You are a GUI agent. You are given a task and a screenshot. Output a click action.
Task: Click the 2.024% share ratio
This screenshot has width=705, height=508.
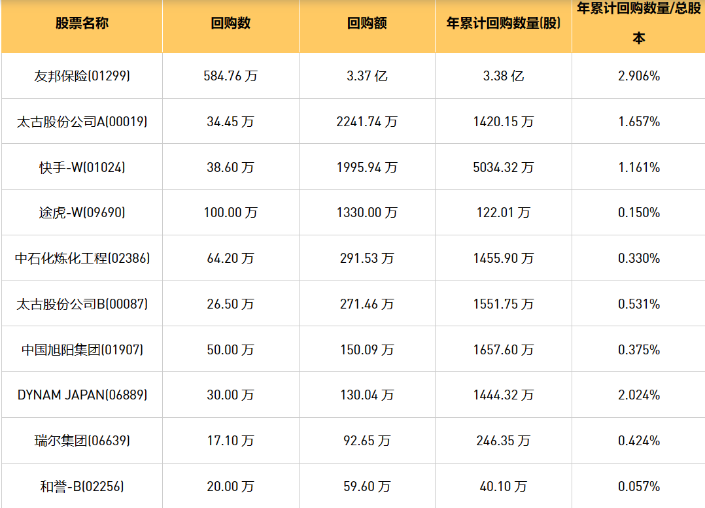coord(639,395)
